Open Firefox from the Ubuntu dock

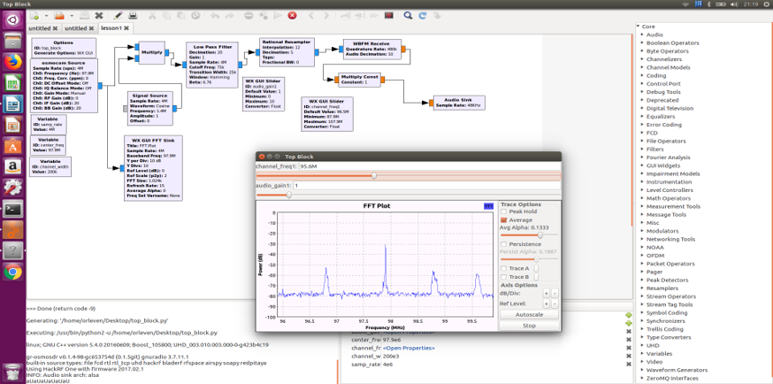click(x=12, y=61)
